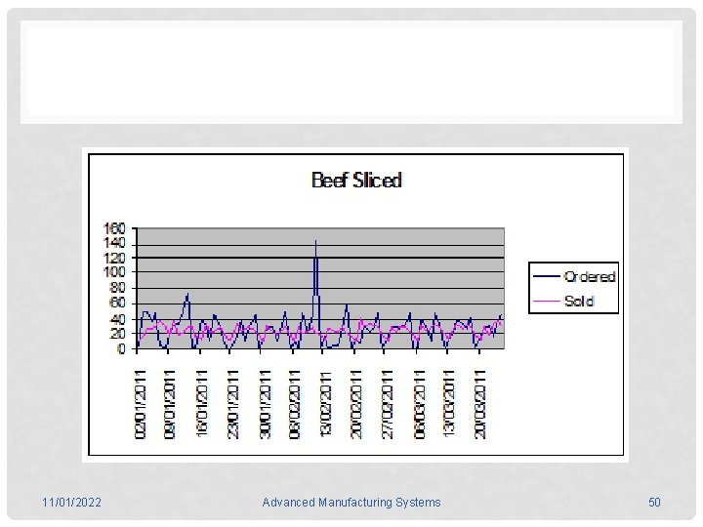
Task: Click the y-axis label '80'
Action: click(x=117, y=288)
